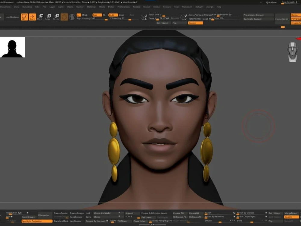Toggle the dot on Polish Crisp Edges
Screen dimensions: 301x226
266,217
